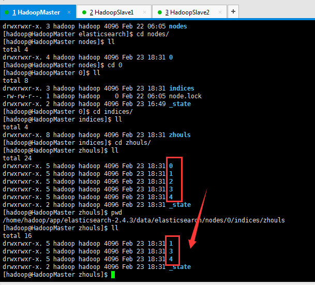This screenshot has width=315, height=285.
Task: Close the HadoopSlave1 session tab
Action: [x=144, y=12]
